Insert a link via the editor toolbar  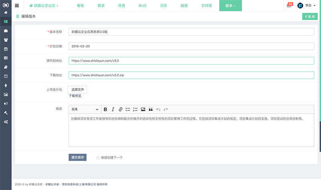(x=120, y=109)
